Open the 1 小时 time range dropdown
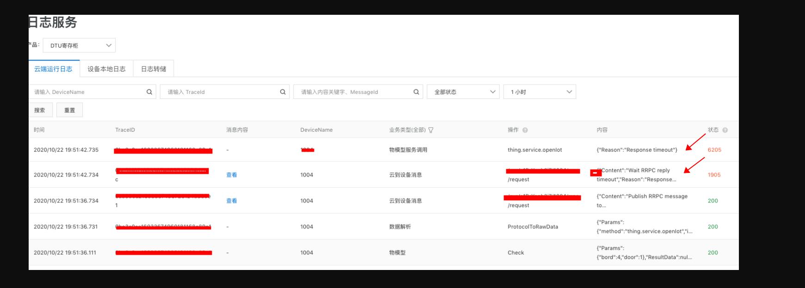 540,92
